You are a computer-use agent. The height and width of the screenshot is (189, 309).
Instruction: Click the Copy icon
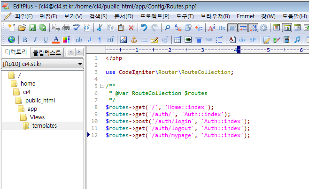pos(110,28)
